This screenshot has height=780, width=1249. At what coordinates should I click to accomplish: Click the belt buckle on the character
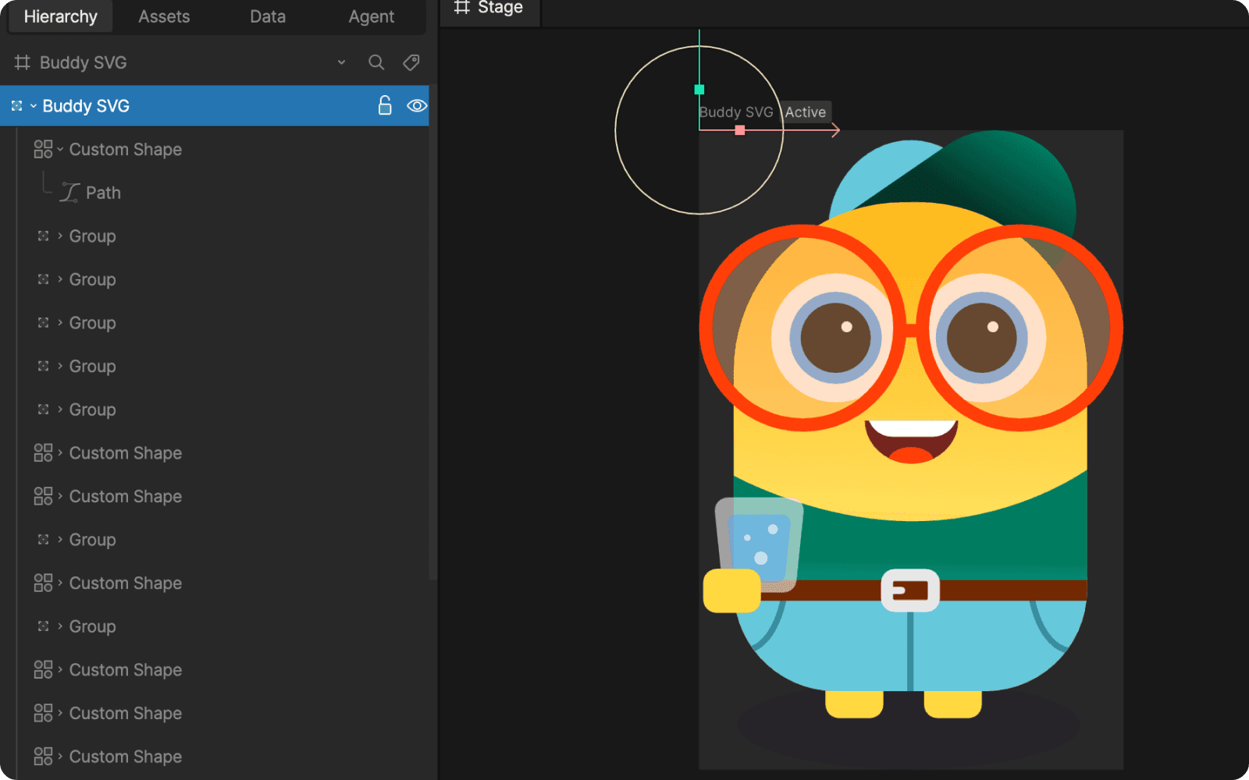pos(910,590)
